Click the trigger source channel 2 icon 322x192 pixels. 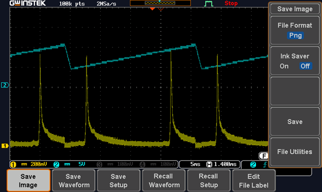[x=253, y=164]
